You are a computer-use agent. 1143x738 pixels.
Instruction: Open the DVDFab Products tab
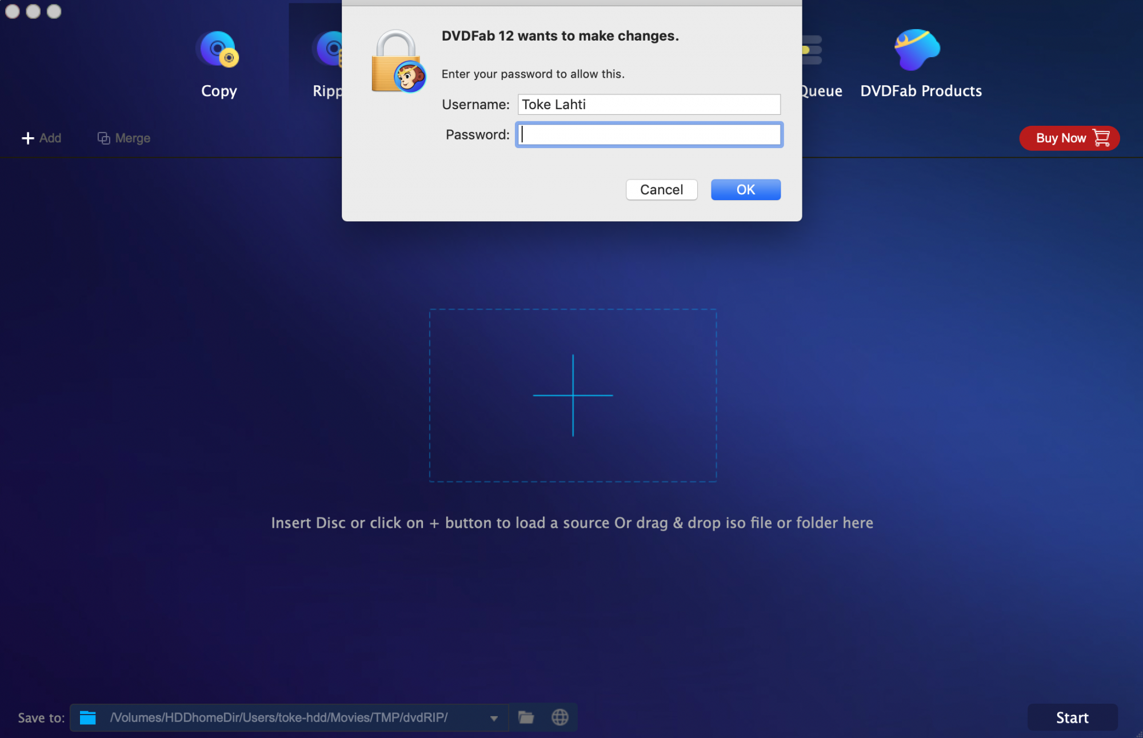(921, 65)
